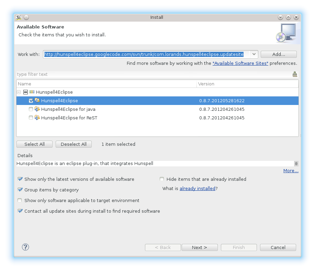Click the selected Hunspell4Eclipse feature icon
The height and width of the screenshot is (271, 315).
[x=37, y=101]
